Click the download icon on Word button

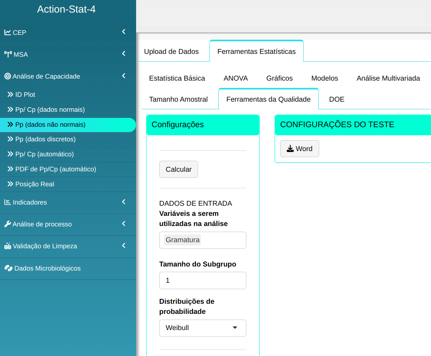(290, 149)
